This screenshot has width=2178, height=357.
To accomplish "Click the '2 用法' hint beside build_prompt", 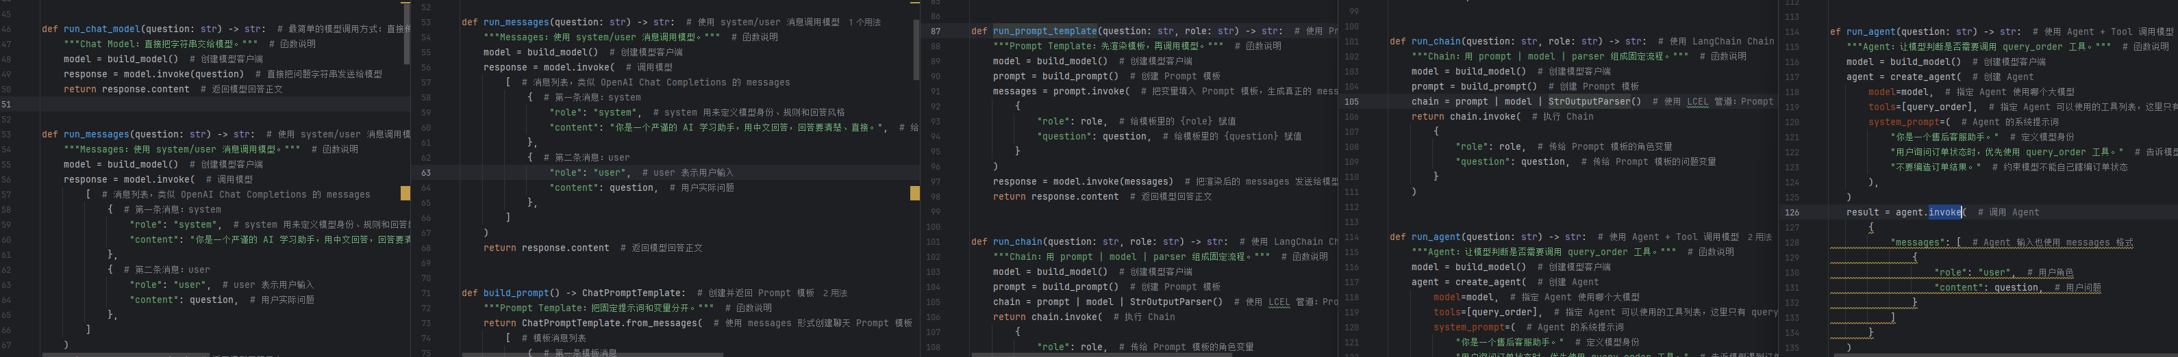I will 836,293.
